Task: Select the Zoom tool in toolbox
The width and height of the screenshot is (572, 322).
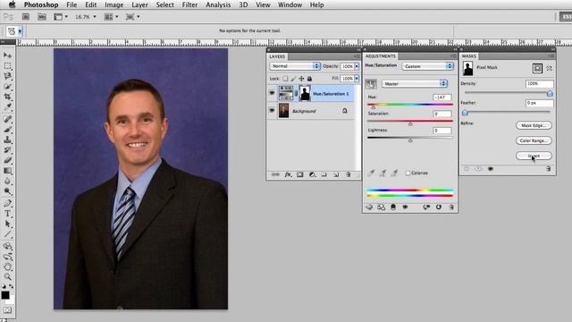Action: 7,277
